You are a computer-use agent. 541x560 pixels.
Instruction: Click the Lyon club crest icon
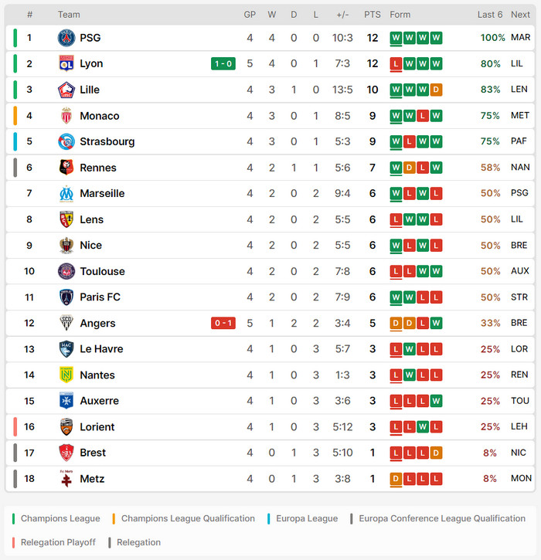pyautogui.click(x=66, y=63)
